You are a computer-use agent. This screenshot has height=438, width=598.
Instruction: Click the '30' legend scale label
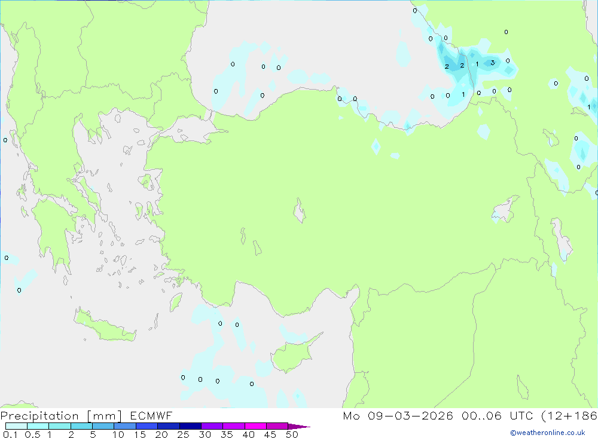(x=205, y=434)
